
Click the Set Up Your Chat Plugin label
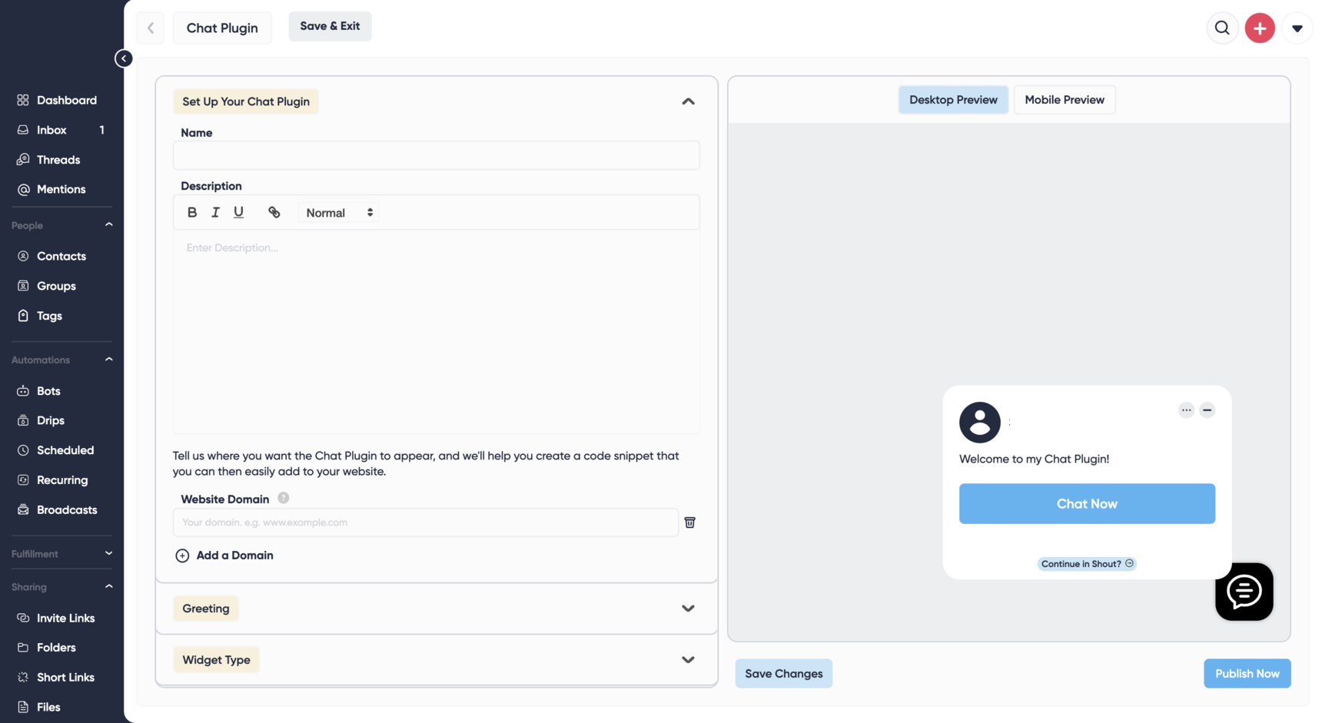click(246, 101)
